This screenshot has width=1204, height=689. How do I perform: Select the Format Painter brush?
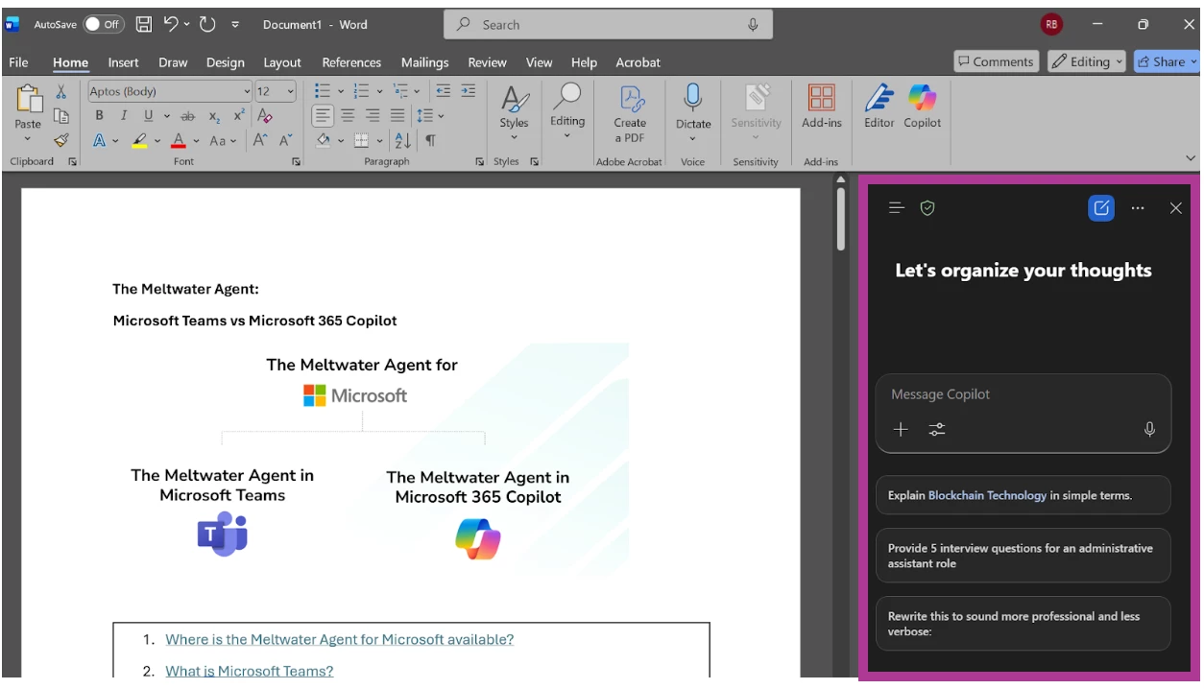(61, 140)
